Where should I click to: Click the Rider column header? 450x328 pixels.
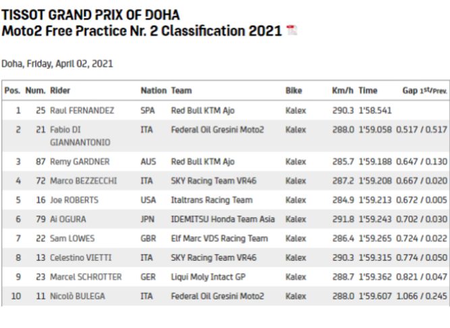[x=60, y=90]
